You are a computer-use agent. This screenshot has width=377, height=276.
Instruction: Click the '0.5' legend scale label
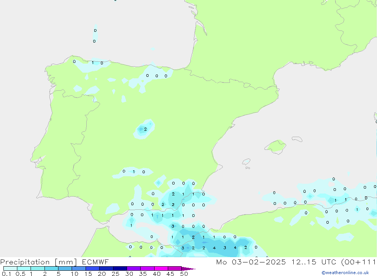(x=20, y=274)
